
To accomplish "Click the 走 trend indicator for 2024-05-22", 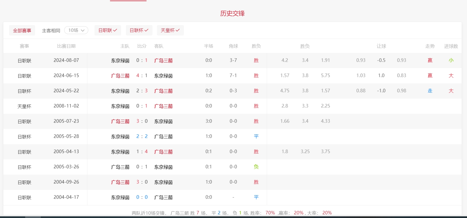I will pyautogui.click(x=430, y=91).
